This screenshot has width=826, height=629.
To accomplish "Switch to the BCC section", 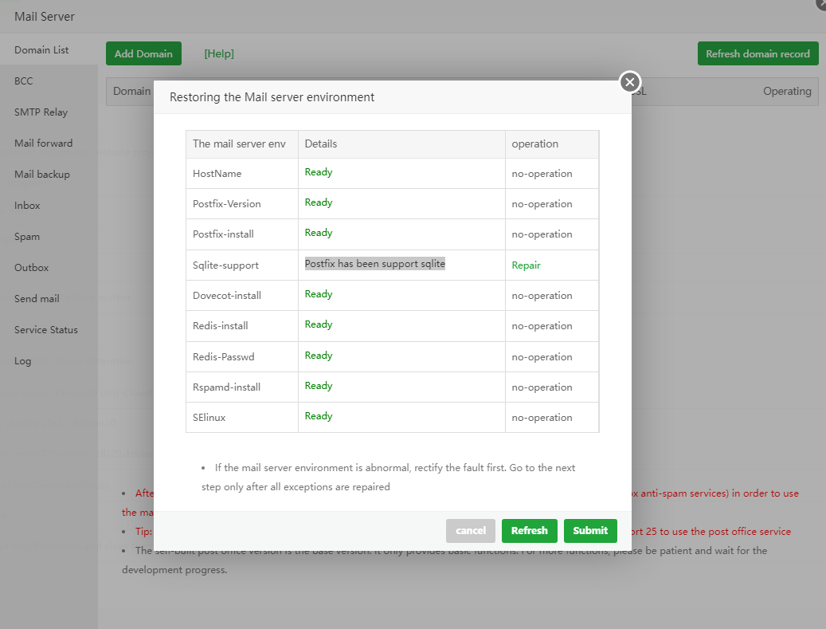I will point(24,81).
